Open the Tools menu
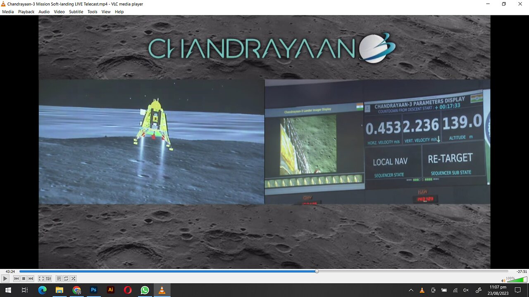The height and width of the screenshot is (297, 529). point(93,12)
